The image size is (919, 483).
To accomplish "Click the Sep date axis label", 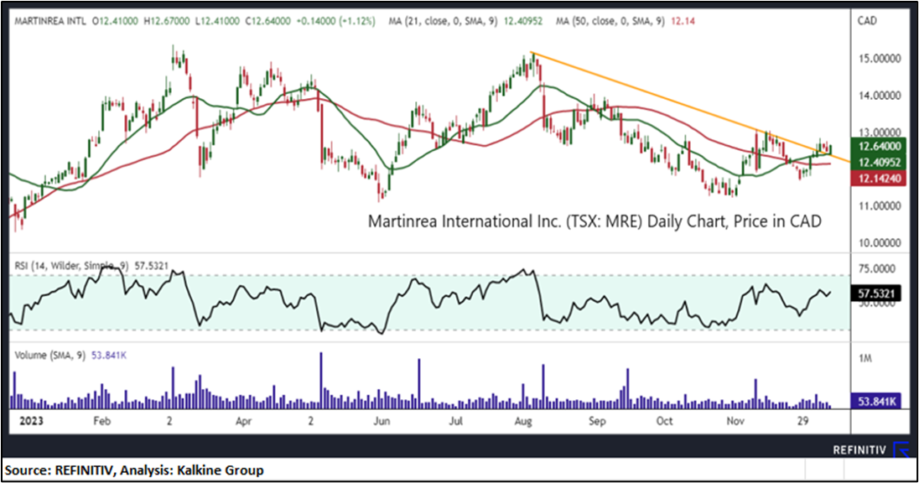I will 597,421.
